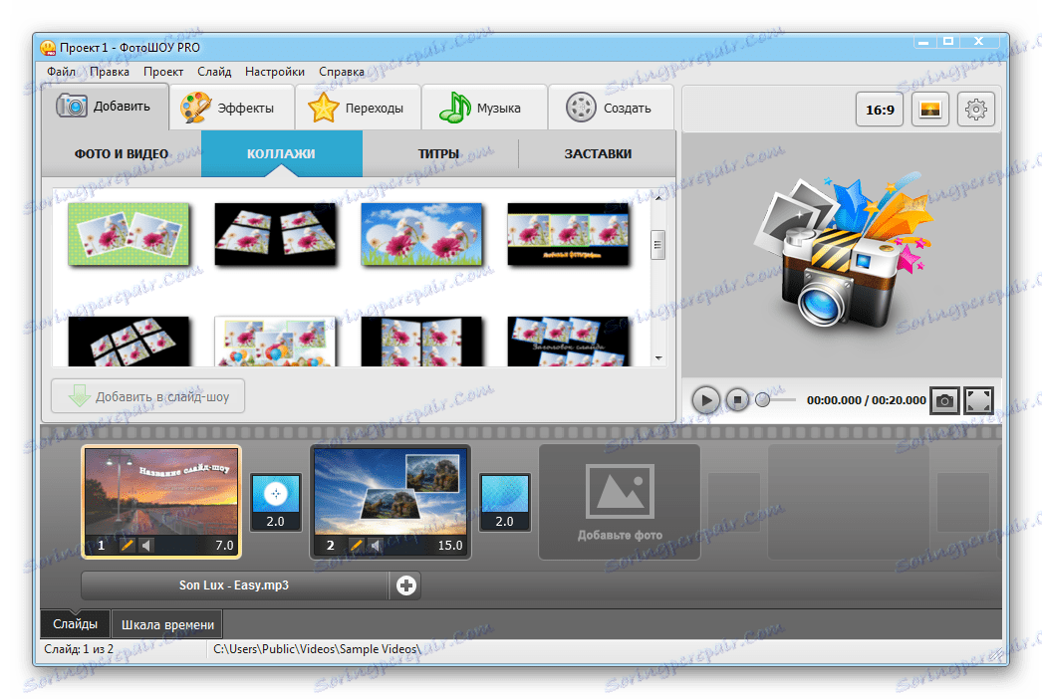The height and width of the screenshot is (699, 1042).
Task: Open the Справка menu
Action: click(x=342, y=71)
